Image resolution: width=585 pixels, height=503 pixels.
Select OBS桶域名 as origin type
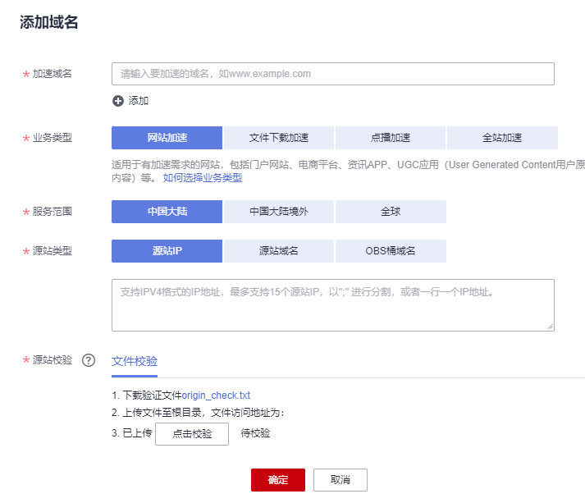tap(391, 251)
